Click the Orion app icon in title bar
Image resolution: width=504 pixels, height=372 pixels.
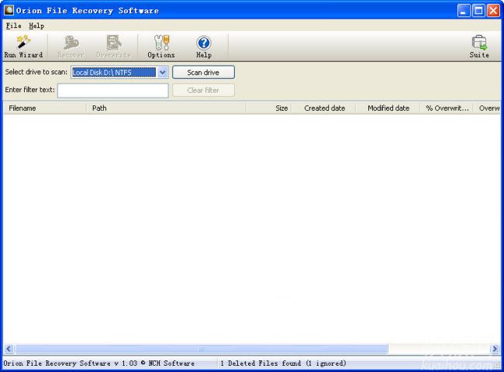(9, 10)
